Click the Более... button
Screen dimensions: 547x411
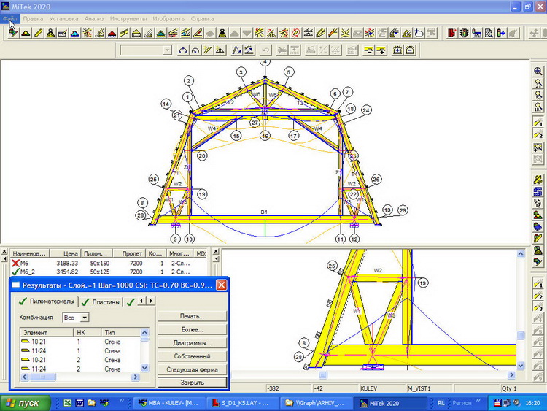click(x=192, y=329)
